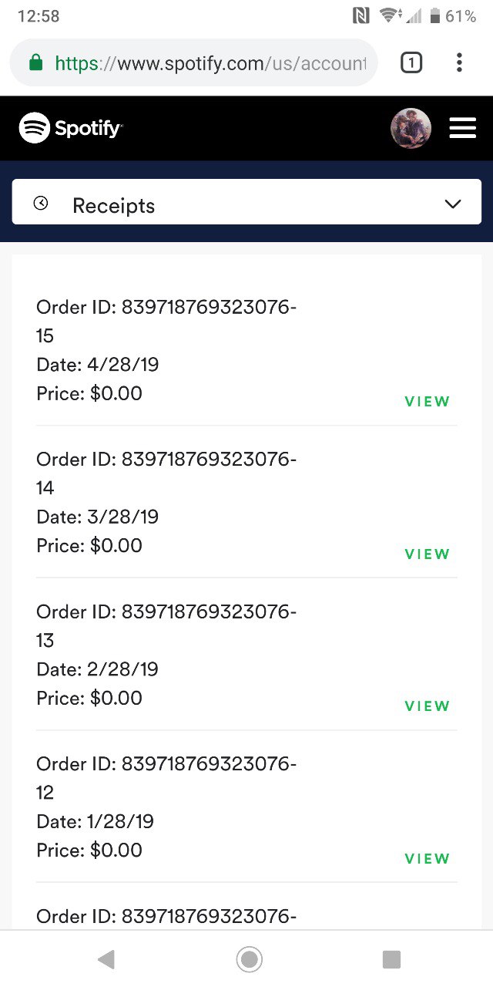This screenshot has height=987, width=493.
Task: Open Chrome three-dot overflow menu
Action: pyautogui.click(x=459, y=63)
